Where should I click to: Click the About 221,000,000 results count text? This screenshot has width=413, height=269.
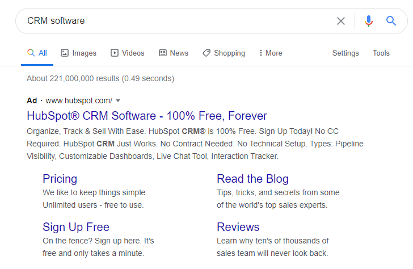click(x=100, y=78)
